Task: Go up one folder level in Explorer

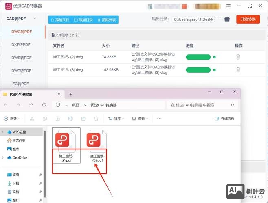Action: 31,105
